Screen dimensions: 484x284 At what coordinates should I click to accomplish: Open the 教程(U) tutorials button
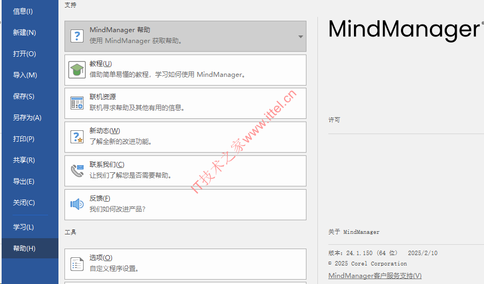click(x=185, y=70)
